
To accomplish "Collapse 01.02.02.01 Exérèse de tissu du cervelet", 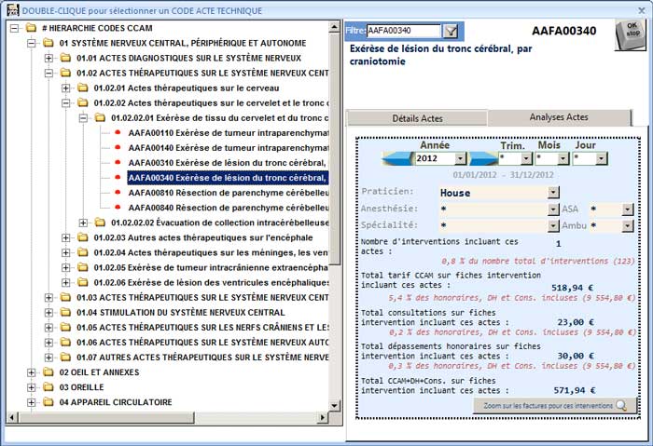I will pos(83,118).
